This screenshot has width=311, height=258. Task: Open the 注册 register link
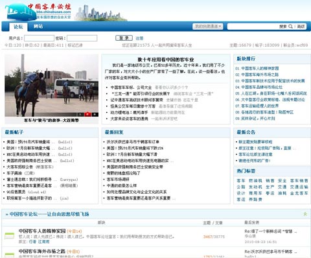point(139,38)
